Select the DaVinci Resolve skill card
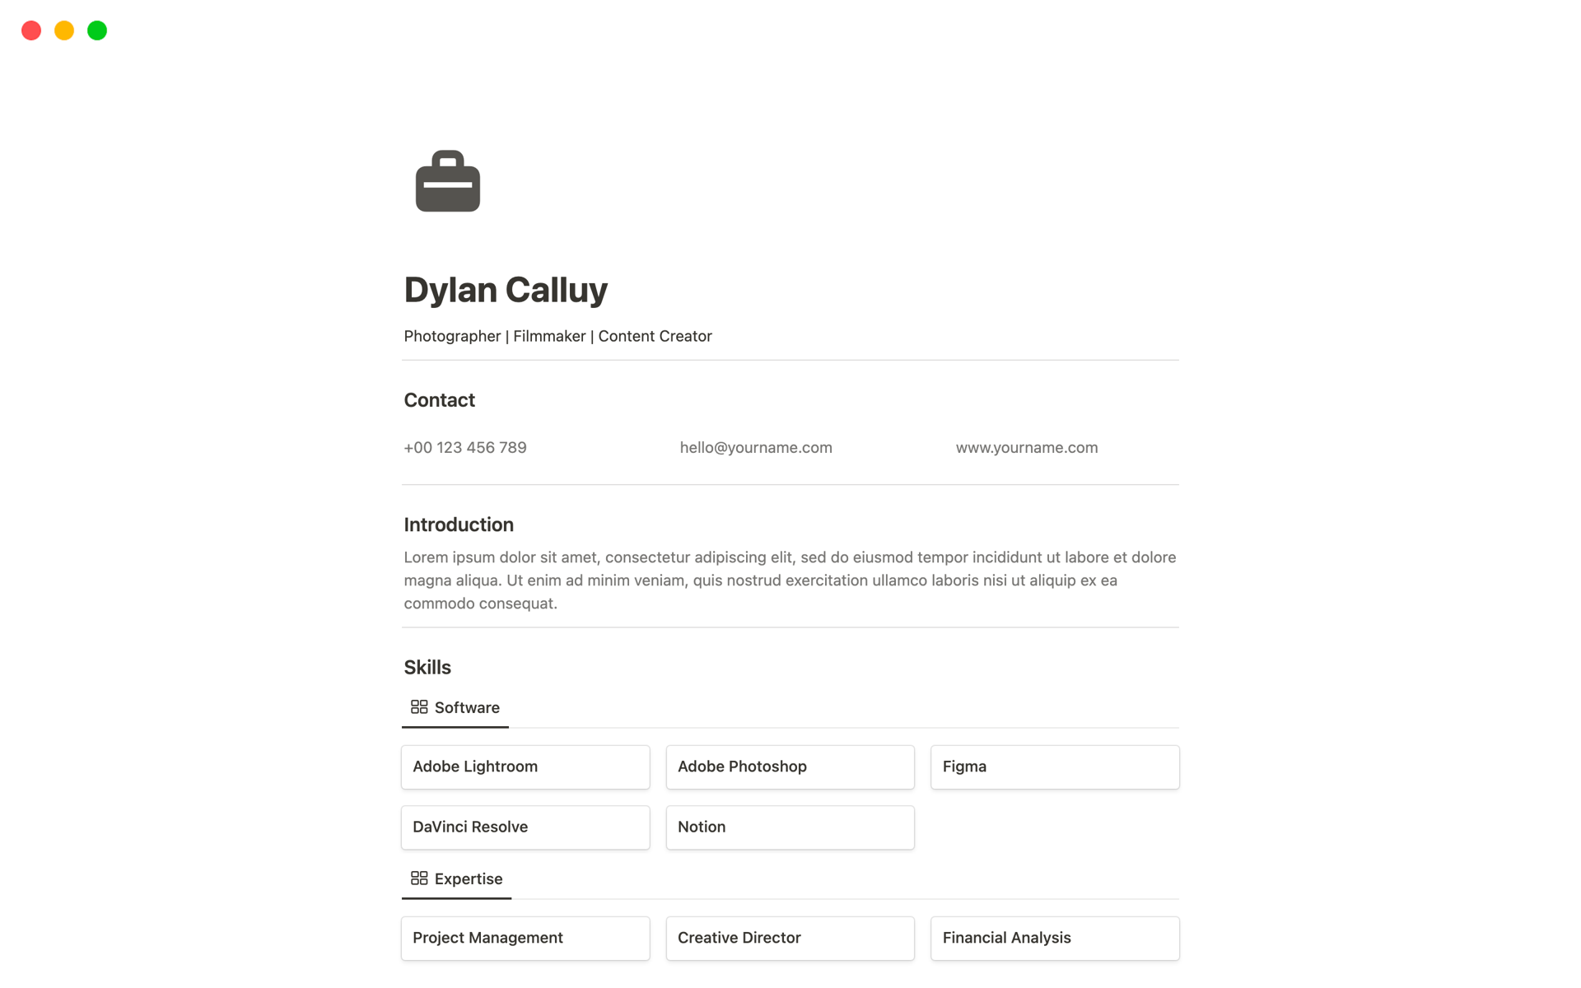This screenshot has width=1581, height=988. click(x=526, y=827)
